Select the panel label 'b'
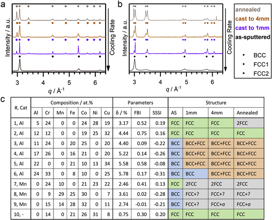This screenshot has height=220, width=272. coord(119,4)
